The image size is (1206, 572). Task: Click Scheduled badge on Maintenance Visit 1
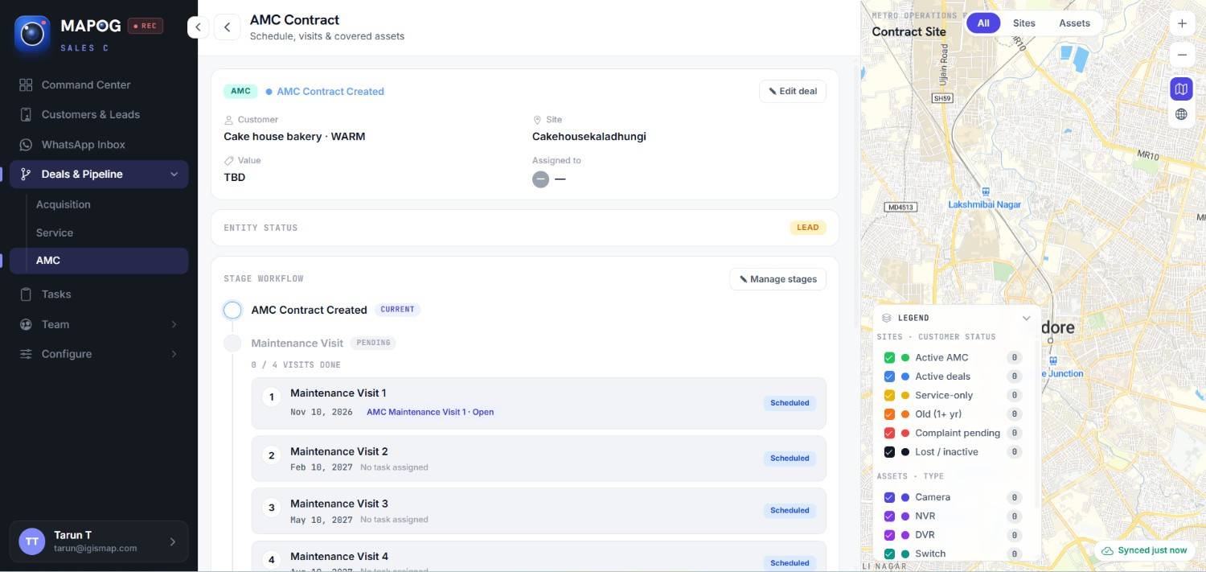click(x=790, y=403)
